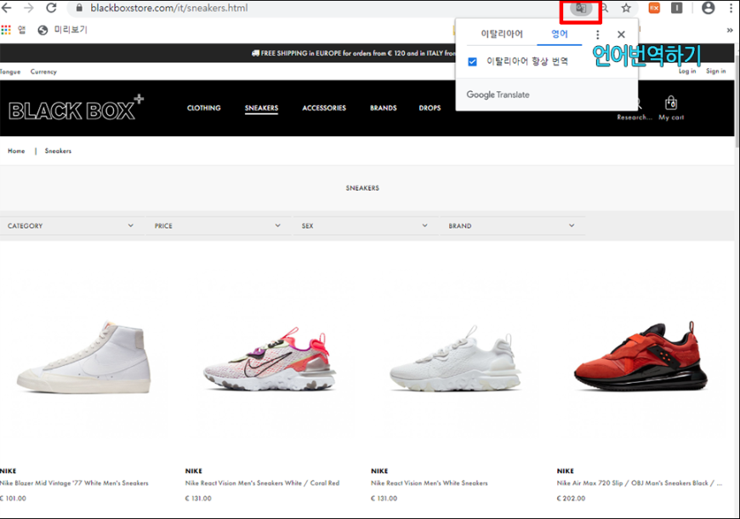
Task: Close the Google Translate popup
Action: [621, 35]
